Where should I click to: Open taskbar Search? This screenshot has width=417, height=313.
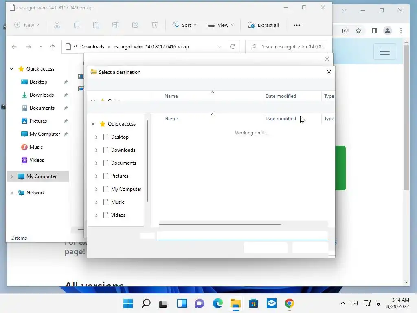[146, 303]
